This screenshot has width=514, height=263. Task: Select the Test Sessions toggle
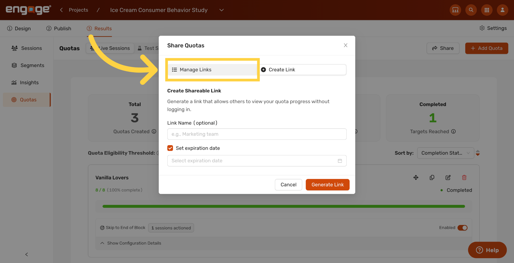(148, 48)
